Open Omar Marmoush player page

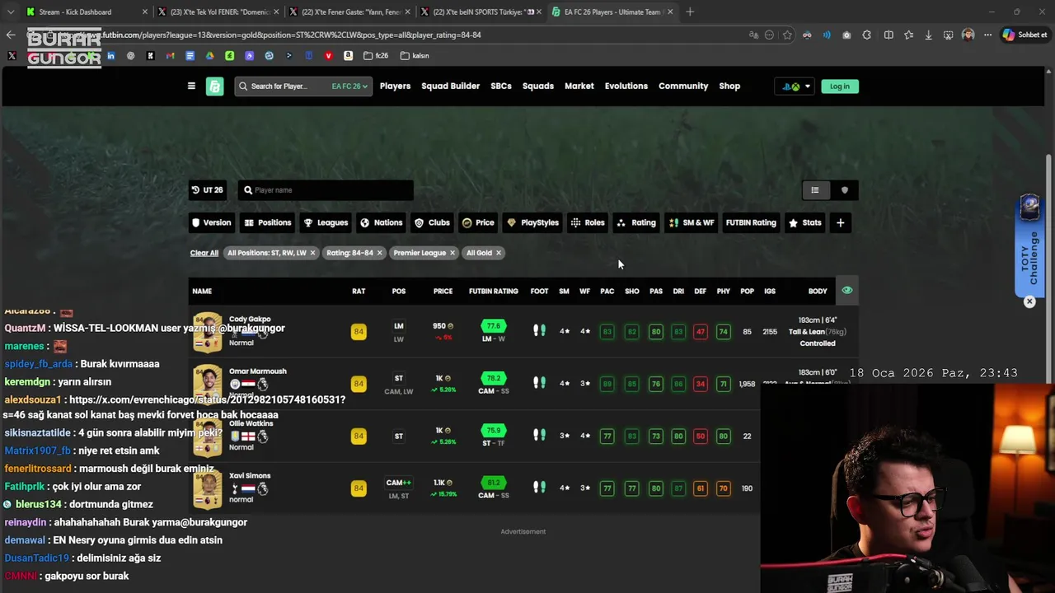coord(258,371)
